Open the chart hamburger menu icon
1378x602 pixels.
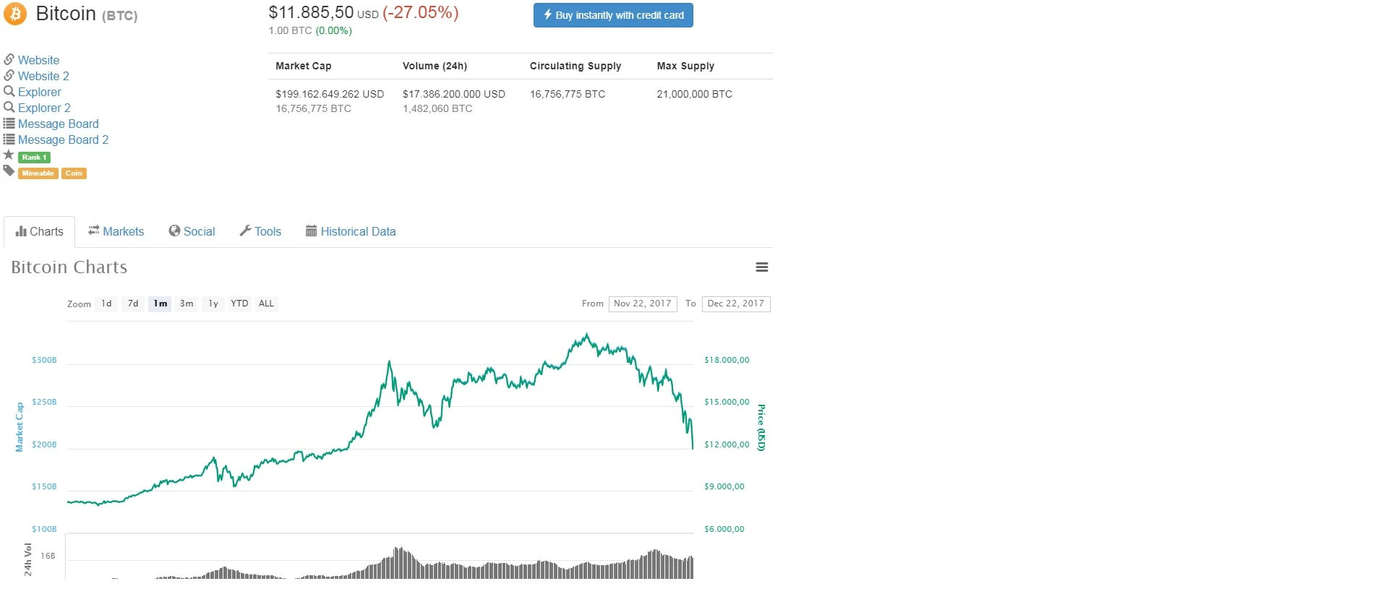tap(761, 267)
